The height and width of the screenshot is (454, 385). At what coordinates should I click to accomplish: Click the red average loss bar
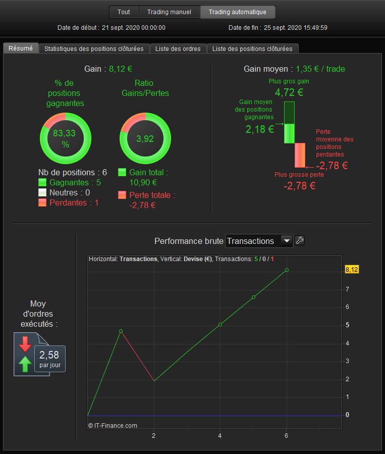coord(300,155)
